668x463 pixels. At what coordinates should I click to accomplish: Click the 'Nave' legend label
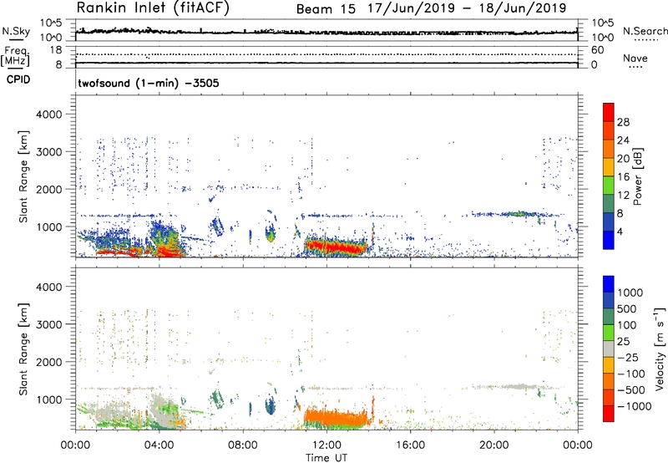(x=635, y=59)
